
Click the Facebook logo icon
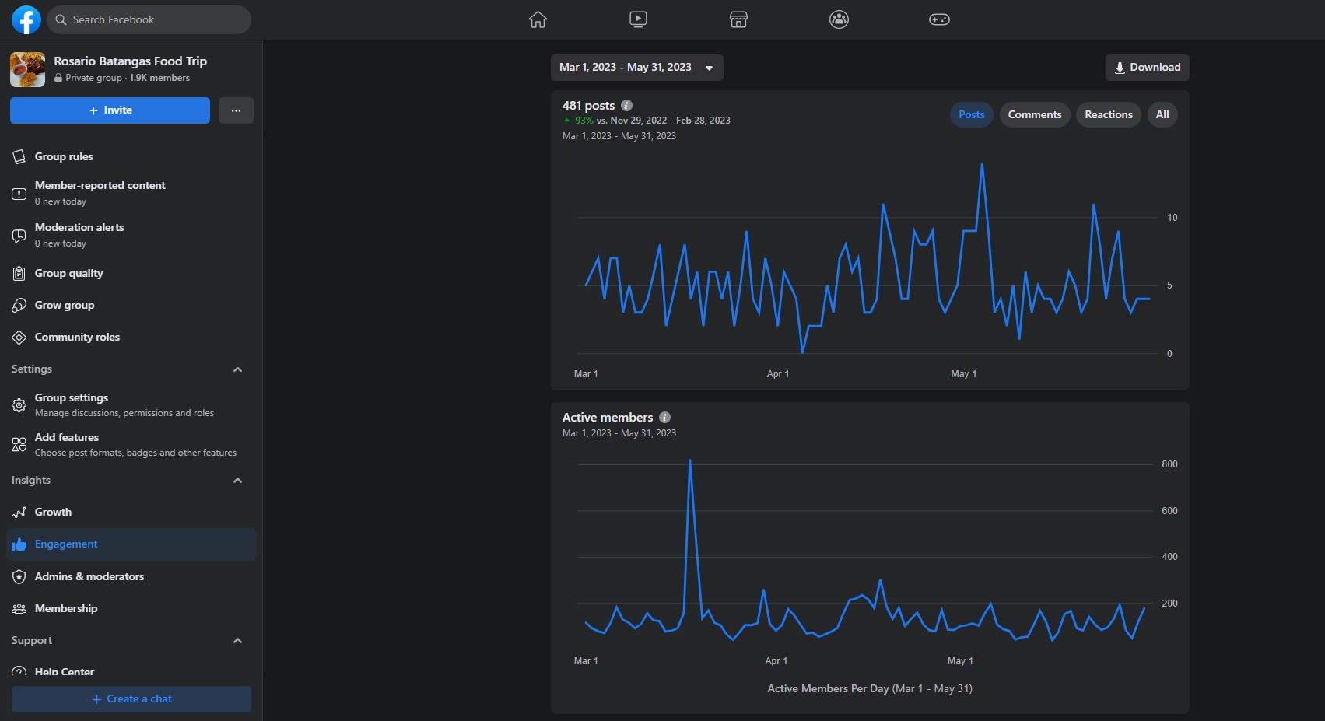[x=26, y=19]
